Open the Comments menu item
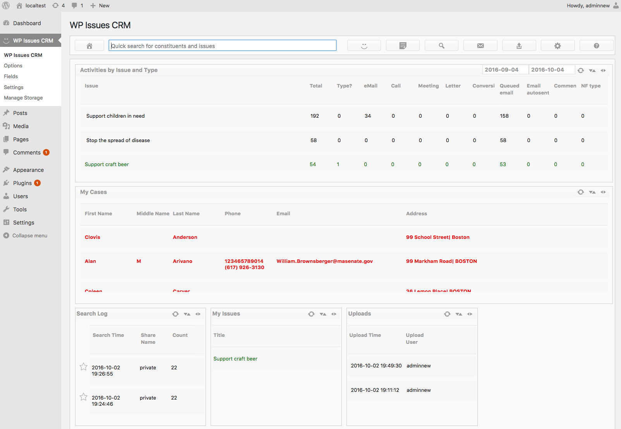 pos(31,153)
